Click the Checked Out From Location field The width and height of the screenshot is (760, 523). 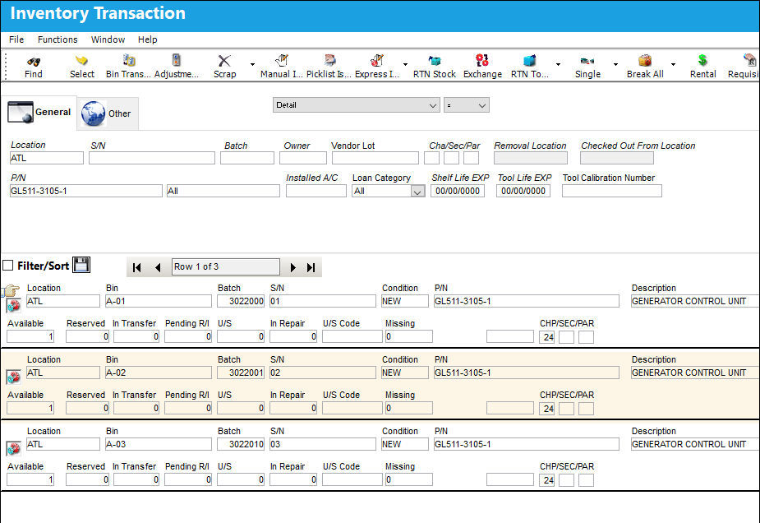pos(616,158)
